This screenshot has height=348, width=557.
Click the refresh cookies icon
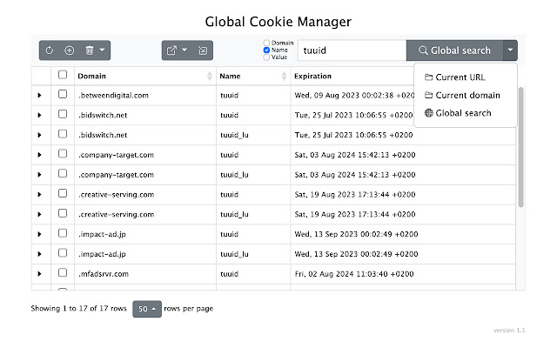[x=50, y=50]
